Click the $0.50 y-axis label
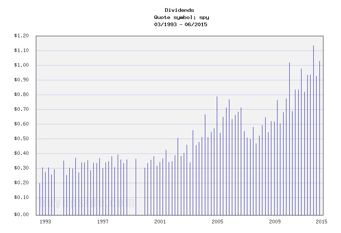 pos(21,139)
